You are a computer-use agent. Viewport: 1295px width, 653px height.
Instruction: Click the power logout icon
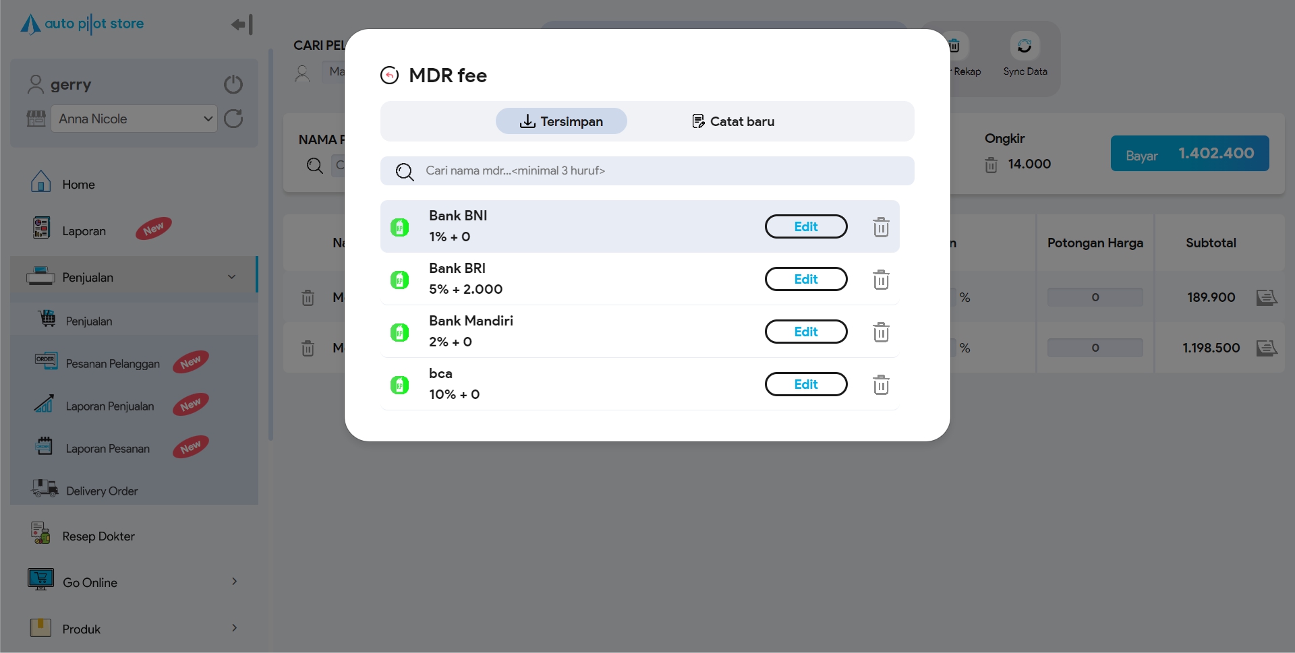(x=233, y=84)
